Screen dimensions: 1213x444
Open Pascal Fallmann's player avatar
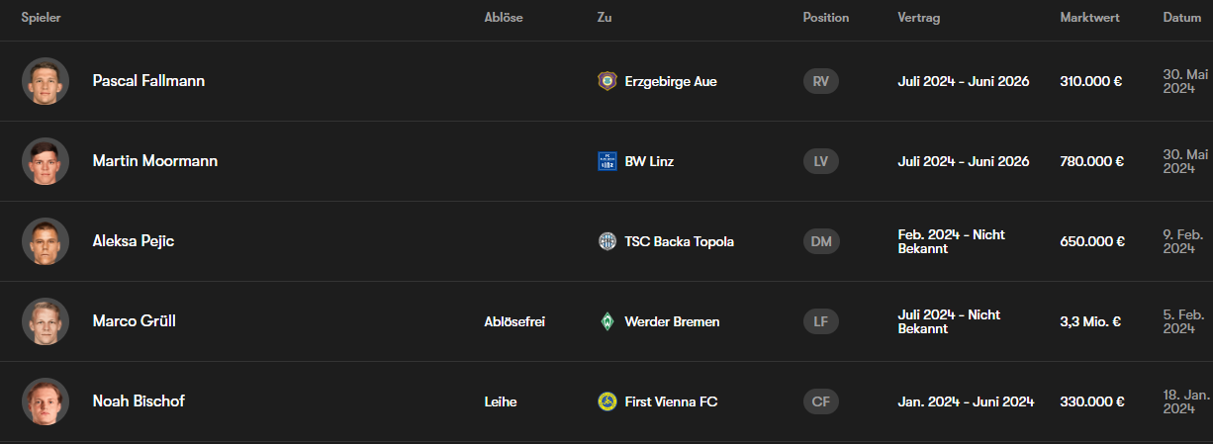coord(46,81)
